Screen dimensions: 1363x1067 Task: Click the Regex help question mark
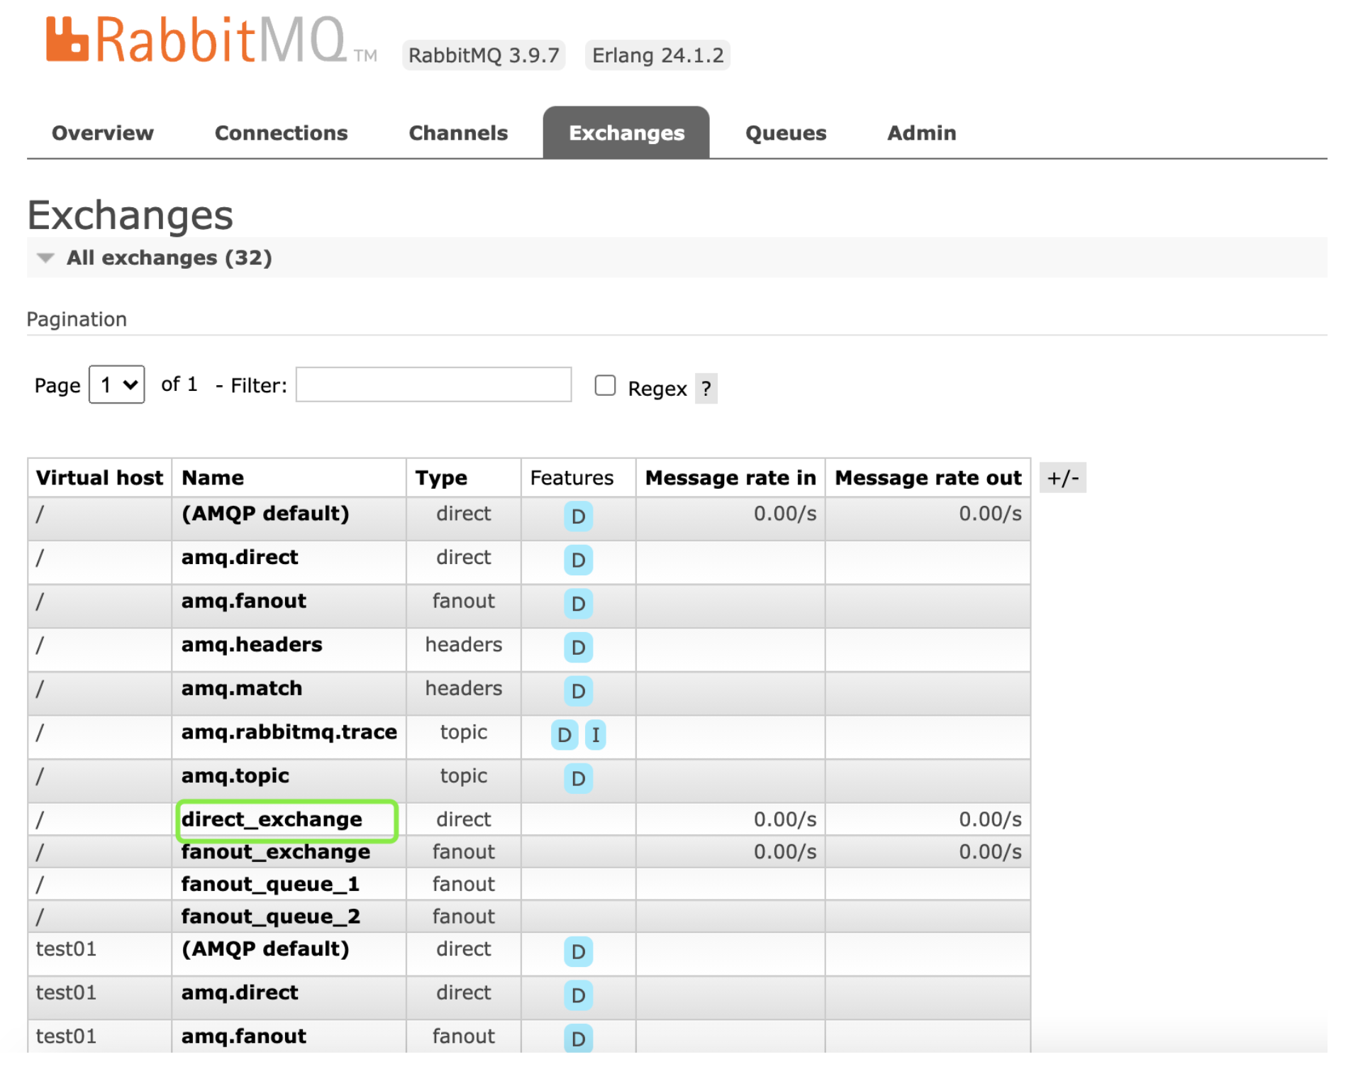click(706, 389)
